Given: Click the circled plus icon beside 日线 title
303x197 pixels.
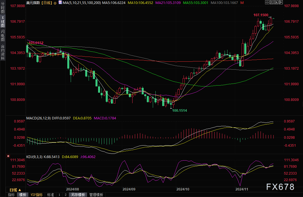Looking at the screenshot, I should point(55,3).
